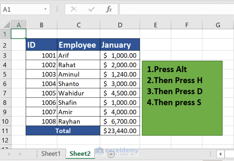Screen dimensions: 234x161
Task: Click the formula bar vertical dots handle
Action: (57, 9)
